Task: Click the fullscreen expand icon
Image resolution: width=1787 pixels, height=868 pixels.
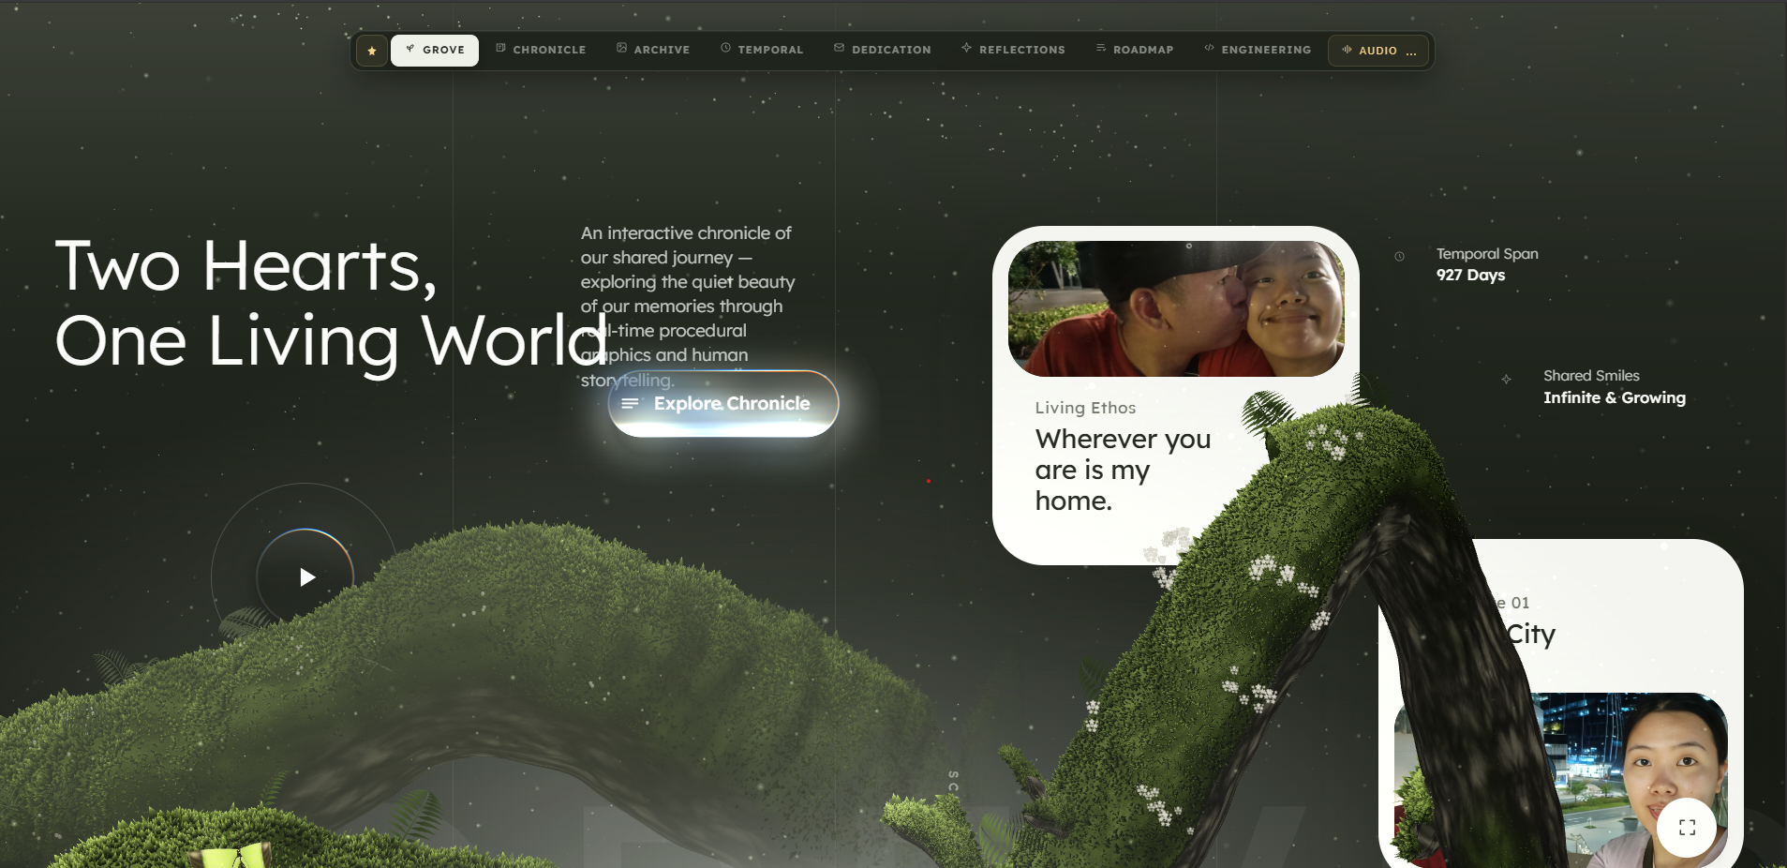Action: tap(1687, 828)
